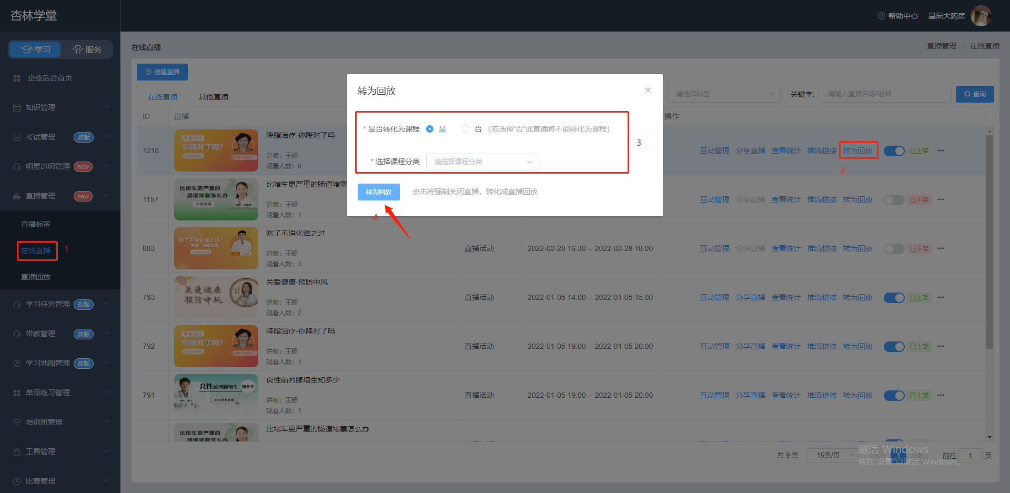Screen dimensions: 1010x493
Task: Open the 请选择课程分类 dropdown
Action: coord(482,162)
